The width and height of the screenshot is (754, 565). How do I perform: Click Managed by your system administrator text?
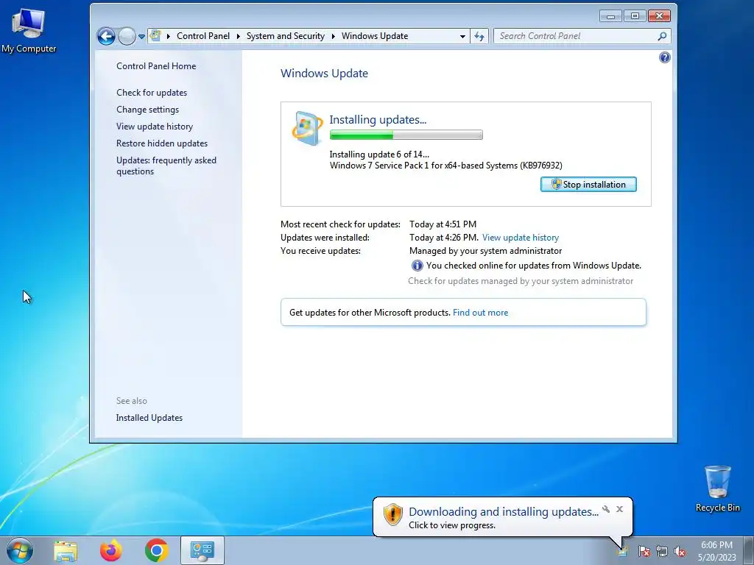[x=485, y=251]
